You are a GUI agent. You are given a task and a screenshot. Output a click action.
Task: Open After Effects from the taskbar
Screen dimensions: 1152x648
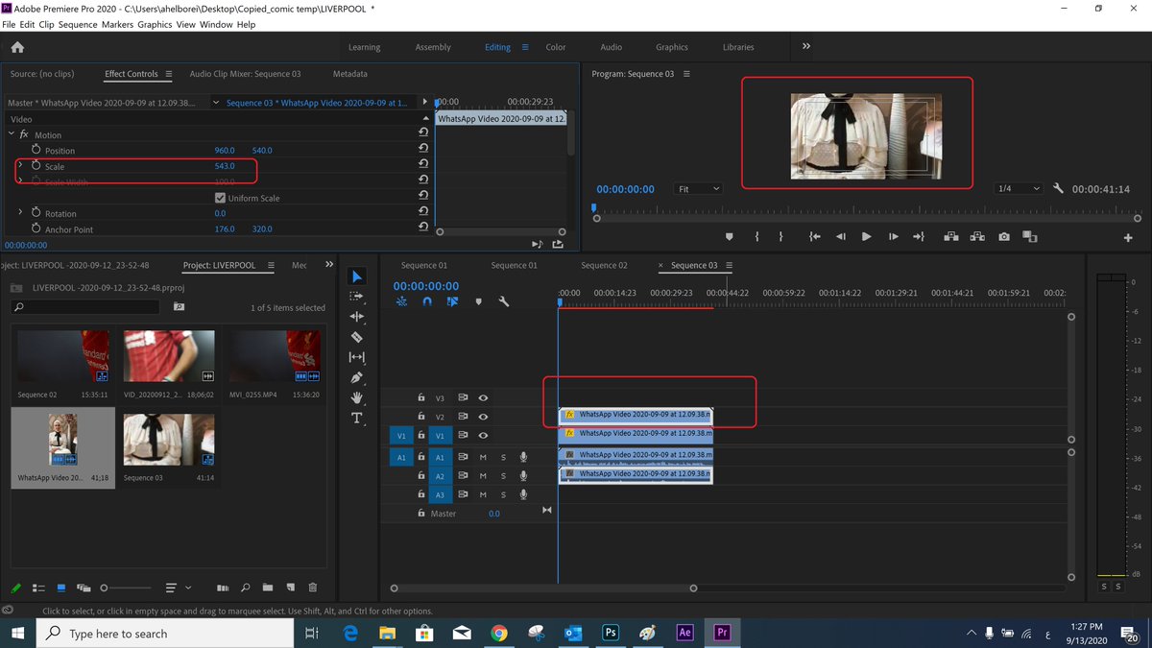coord(684,633)
